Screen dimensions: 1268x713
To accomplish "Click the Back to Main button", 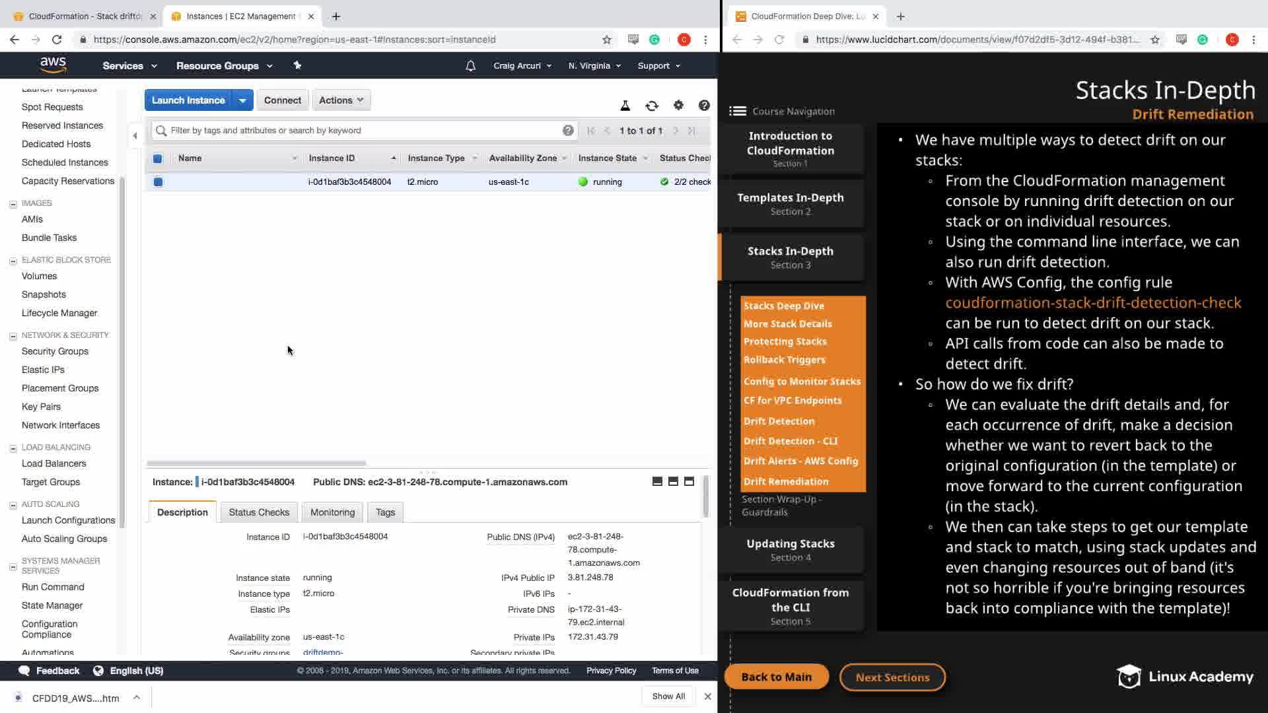I will [x=776, y=677].
